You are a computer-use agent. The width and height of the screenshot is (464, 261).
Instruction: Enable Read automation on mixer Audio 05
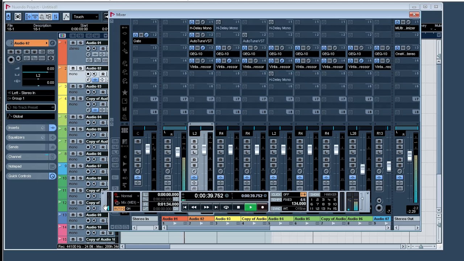click(x=300, y=159)
